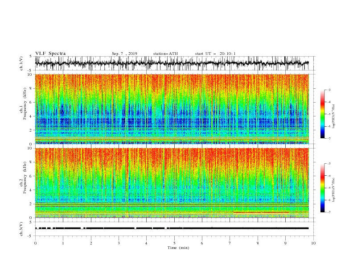This screenshot has height=273, width=353.
Task: Click time axis tick label "3"
Action: (119, 243)
